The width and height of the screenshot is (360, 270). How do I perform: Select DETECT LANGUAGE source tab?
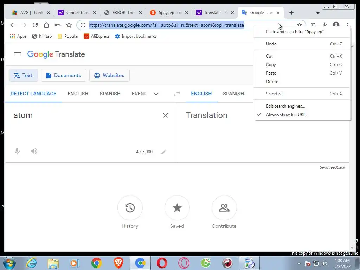33,94
